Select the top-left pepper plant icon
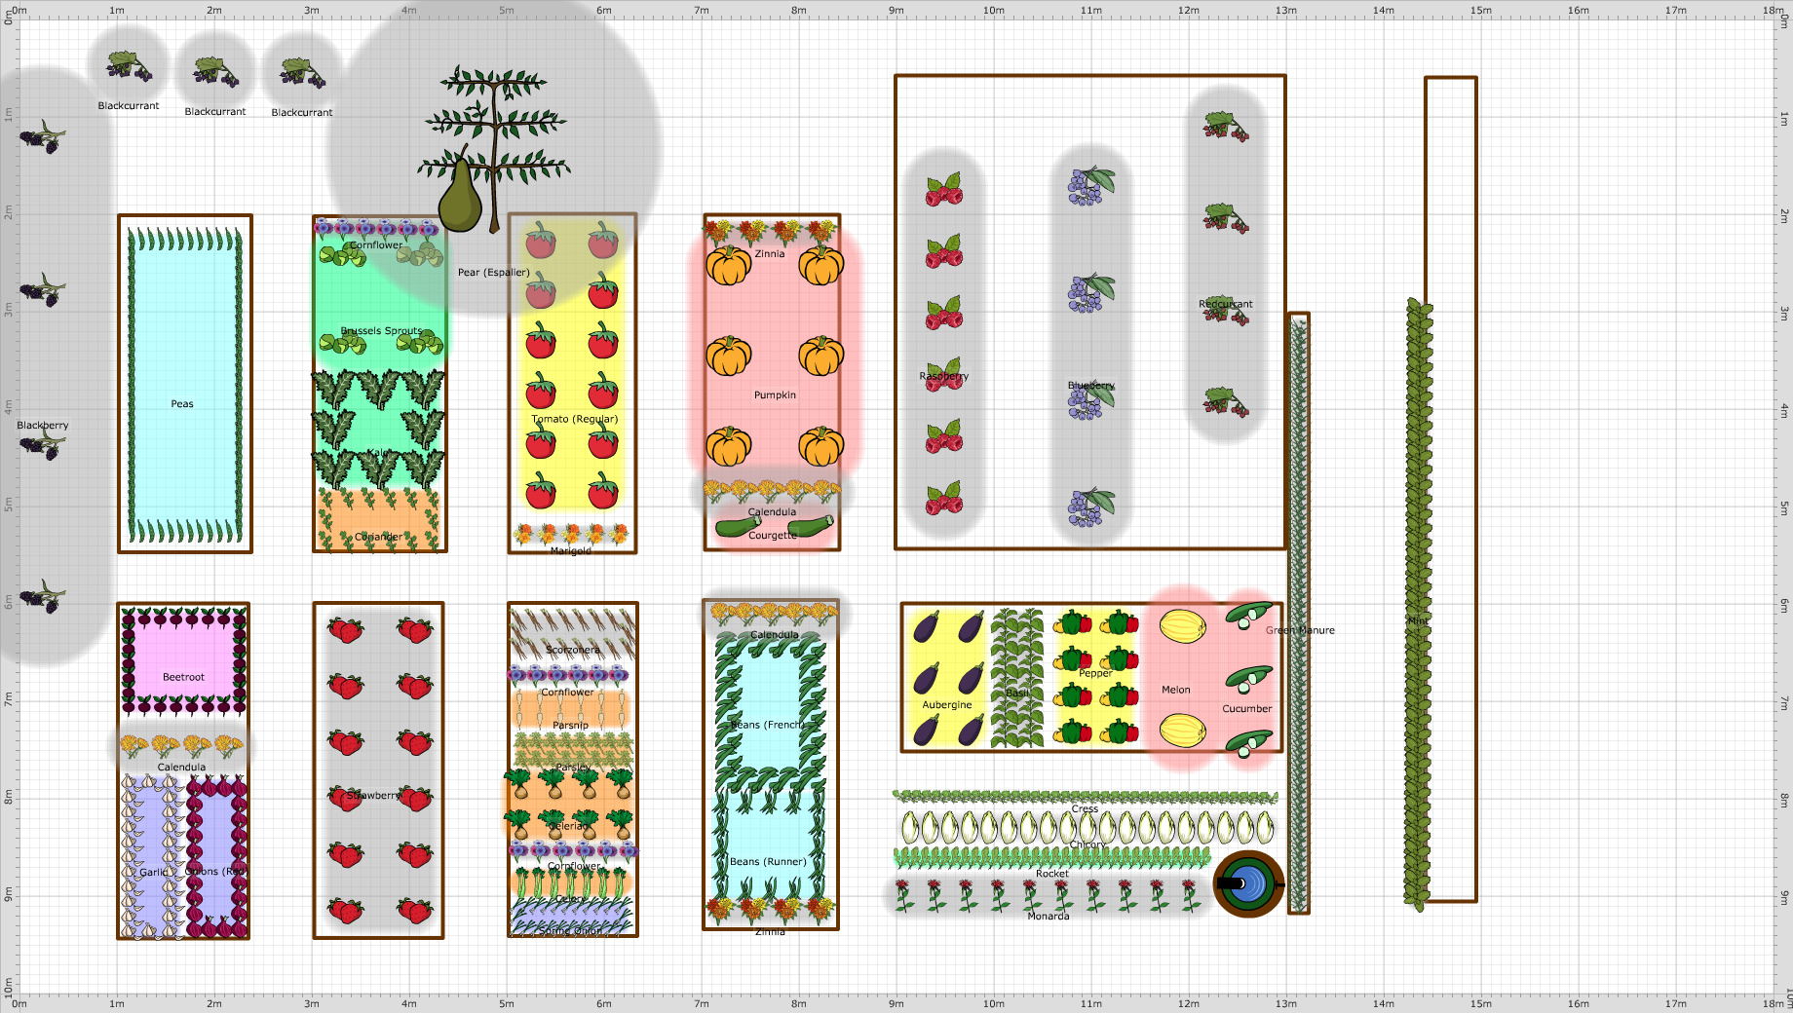Viewport: 1793px width, 1013px height. click(1072, 622)
